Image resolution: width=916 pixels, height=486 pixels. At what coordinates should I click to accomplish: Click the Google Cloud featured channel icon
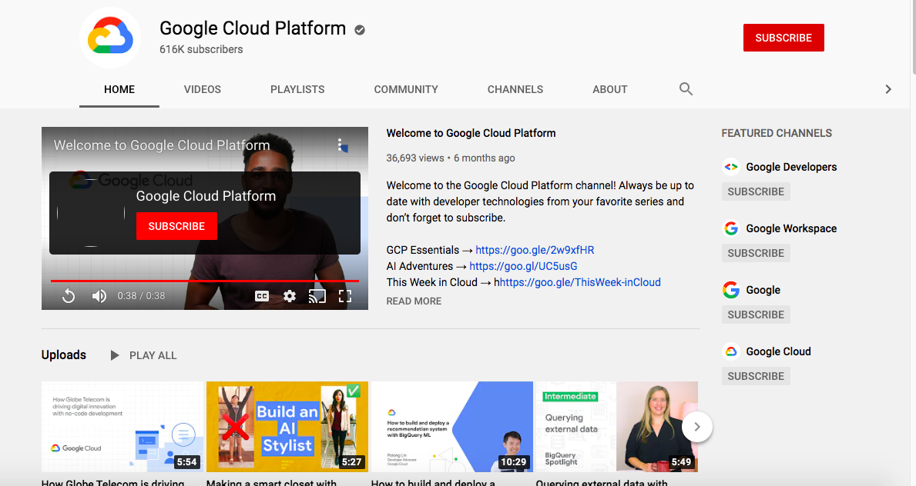pos(731,351)
